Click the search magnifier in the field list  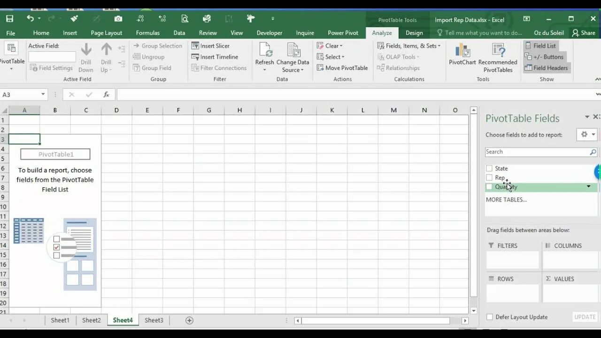[x=593, y=152]
